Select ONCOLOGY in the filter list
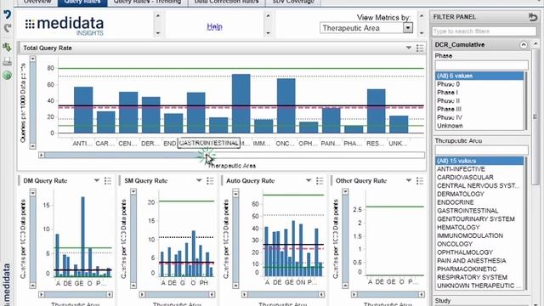This screenshot has width=544, height=306. pos(479,244)
